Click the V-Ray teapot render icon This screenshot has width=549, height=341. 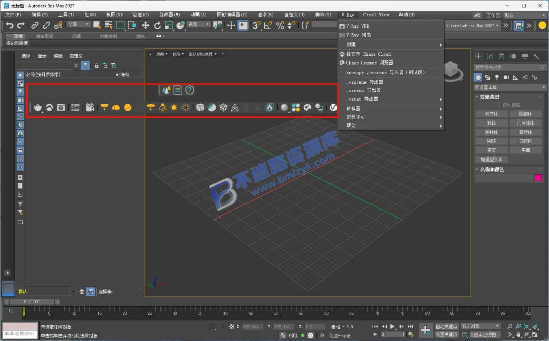(38, 107)
